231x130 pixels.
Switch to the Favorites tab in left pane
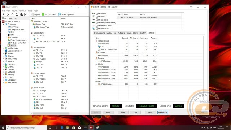[13, 18]
